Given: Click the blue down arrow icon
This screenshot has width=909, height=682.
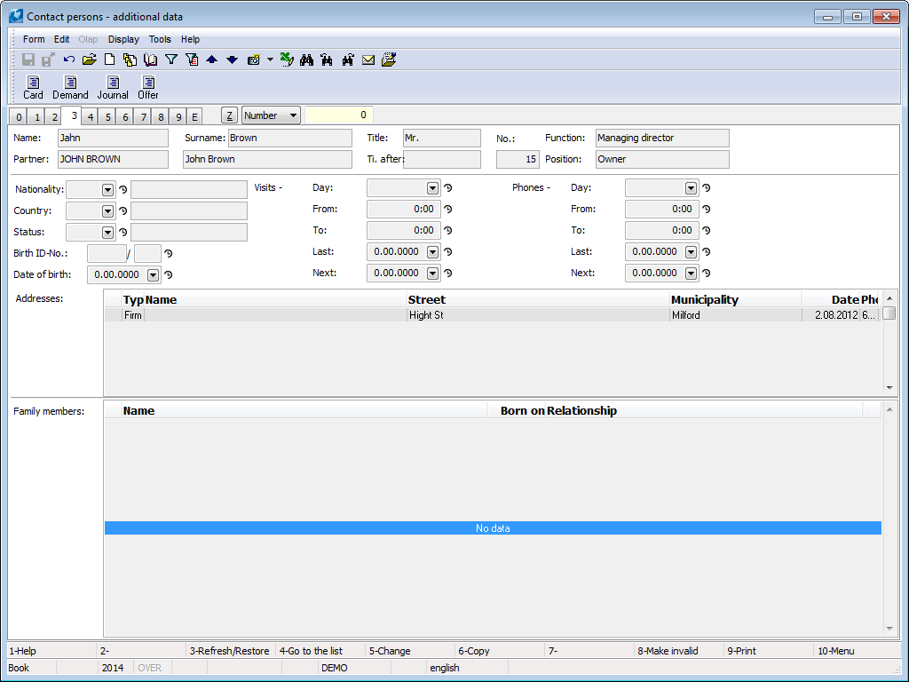Looking at the screenshot, I should (232, 59).
